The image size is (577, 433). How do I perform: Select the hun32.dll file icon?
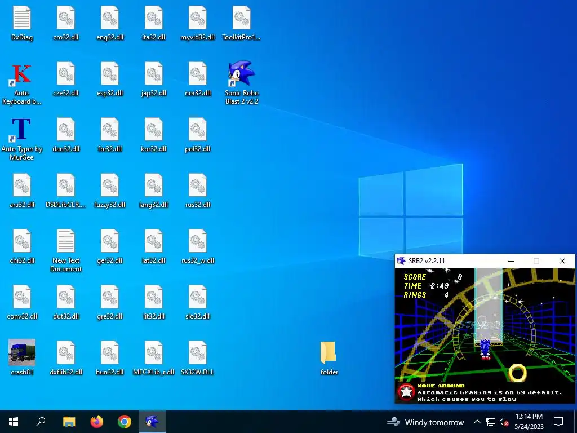110,353
